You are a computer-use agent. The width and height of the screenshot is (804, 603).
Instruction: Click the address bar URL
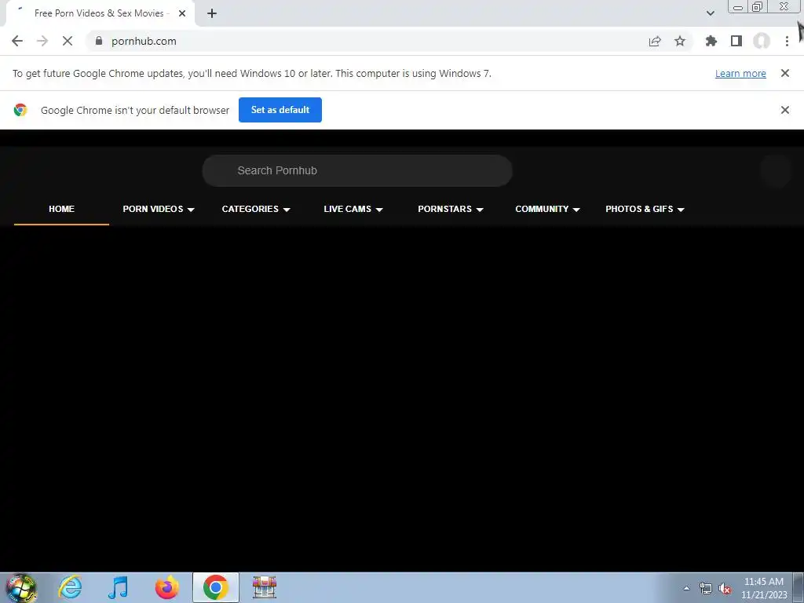coord(144,41)
